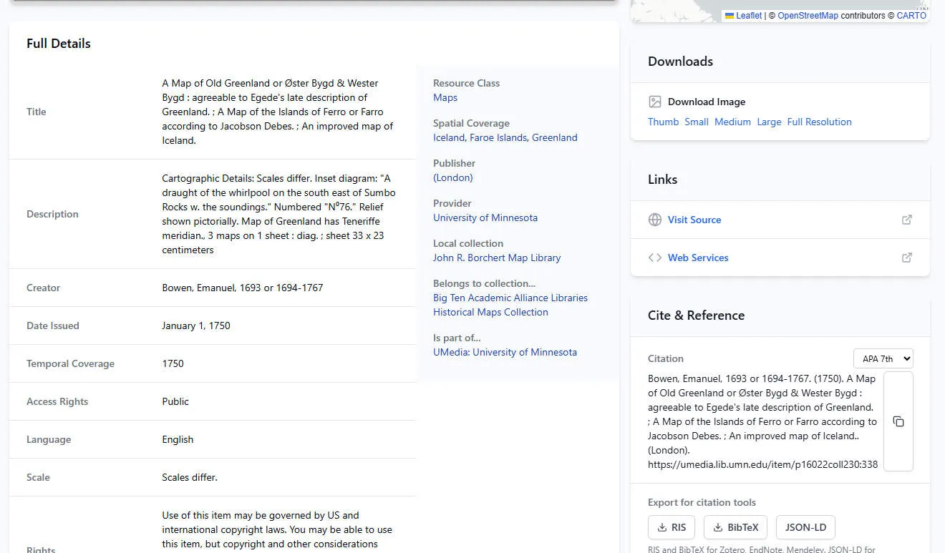Open Big Ten Academic Alliance Libraries collection link
Screen dimensions: 945x553
[x=510, y=305]
